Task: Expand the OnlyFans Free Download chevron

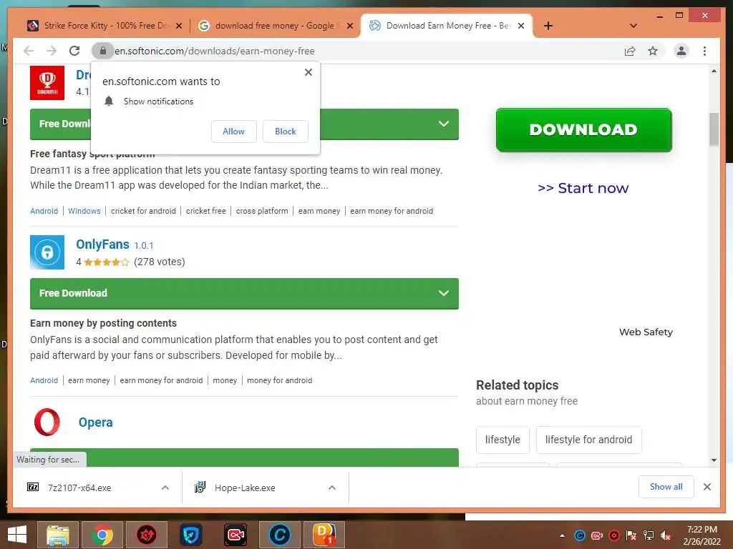Action: click(444, 293)
